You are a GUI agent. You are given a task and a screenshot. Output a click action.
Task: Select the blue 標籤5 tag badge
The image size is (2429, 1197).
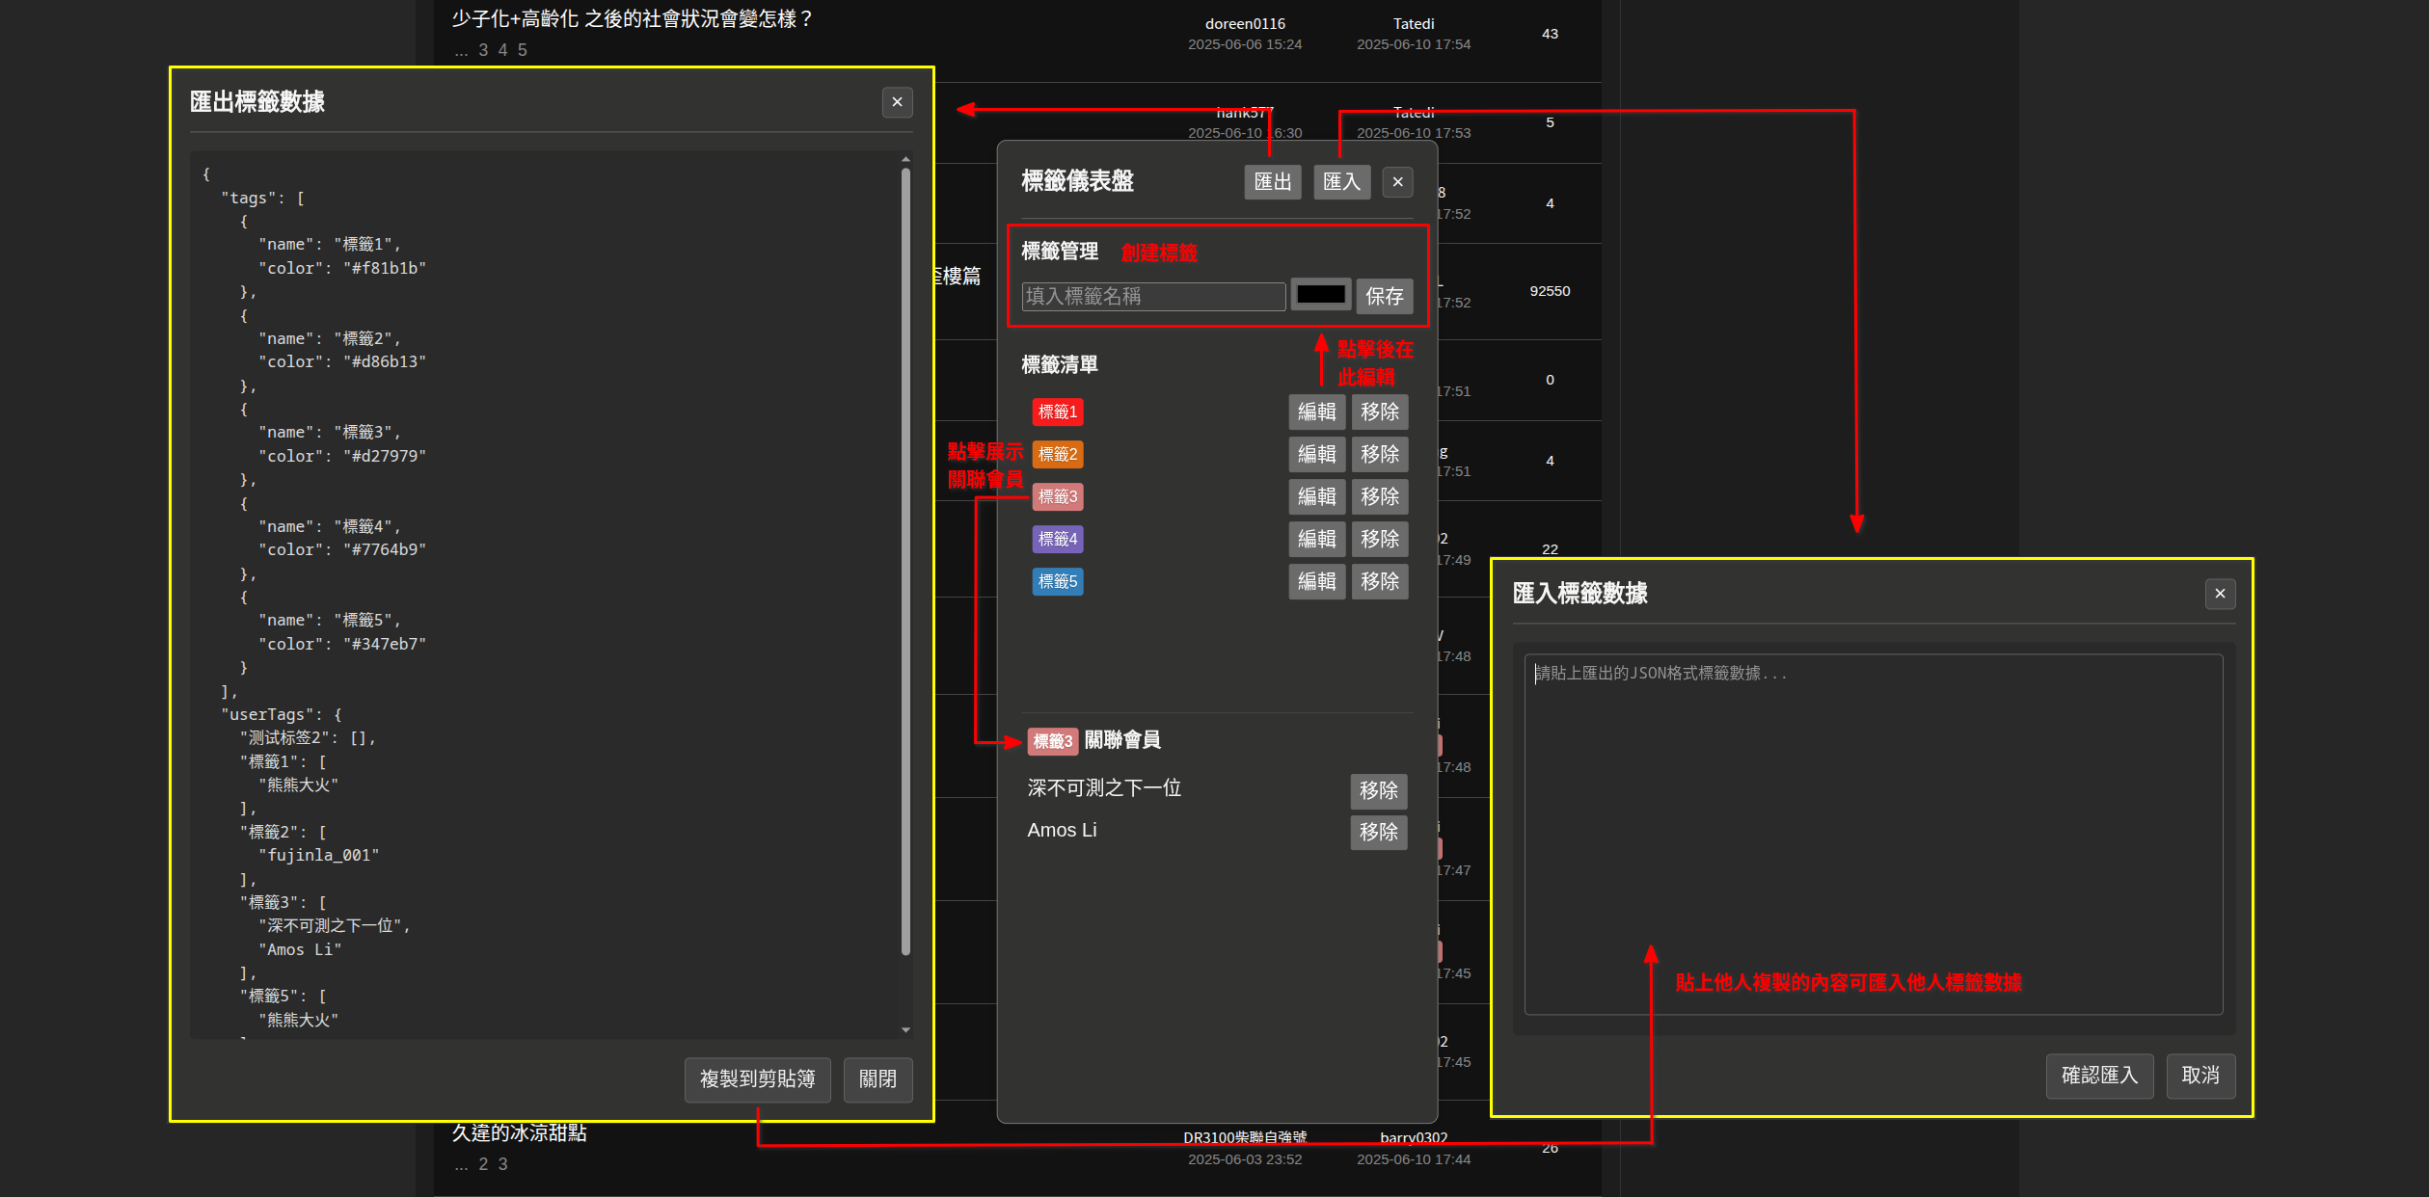[x=1057, y=582]
